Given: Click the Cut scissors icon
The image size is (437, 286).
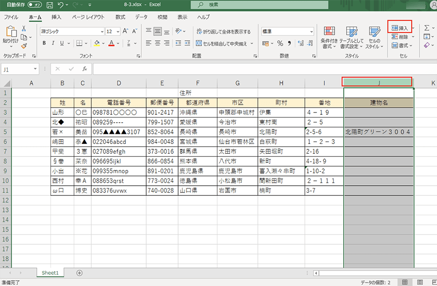Looking at the screenshot, I should [x=23, y=29].
